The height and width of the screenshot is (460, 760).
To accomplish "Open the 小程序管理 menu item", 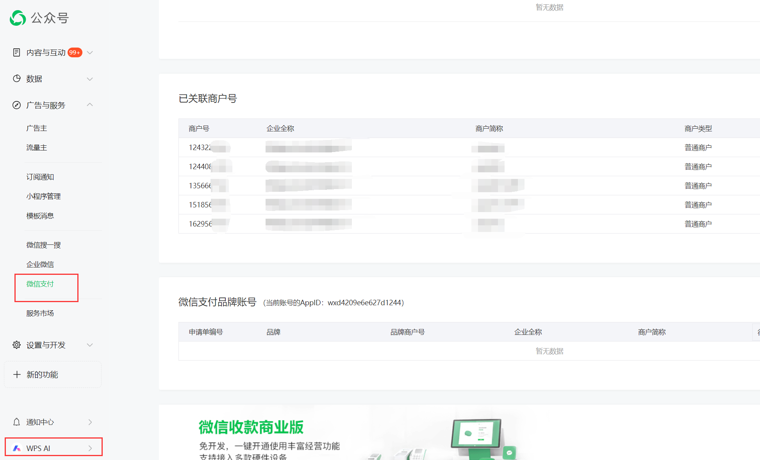I will click(x=43, y=196).
